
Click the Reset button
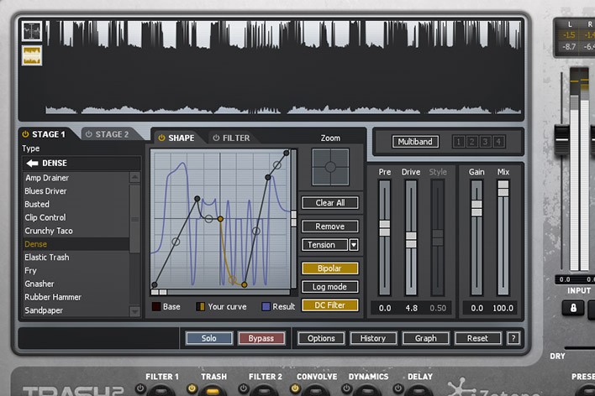[477, 338]
